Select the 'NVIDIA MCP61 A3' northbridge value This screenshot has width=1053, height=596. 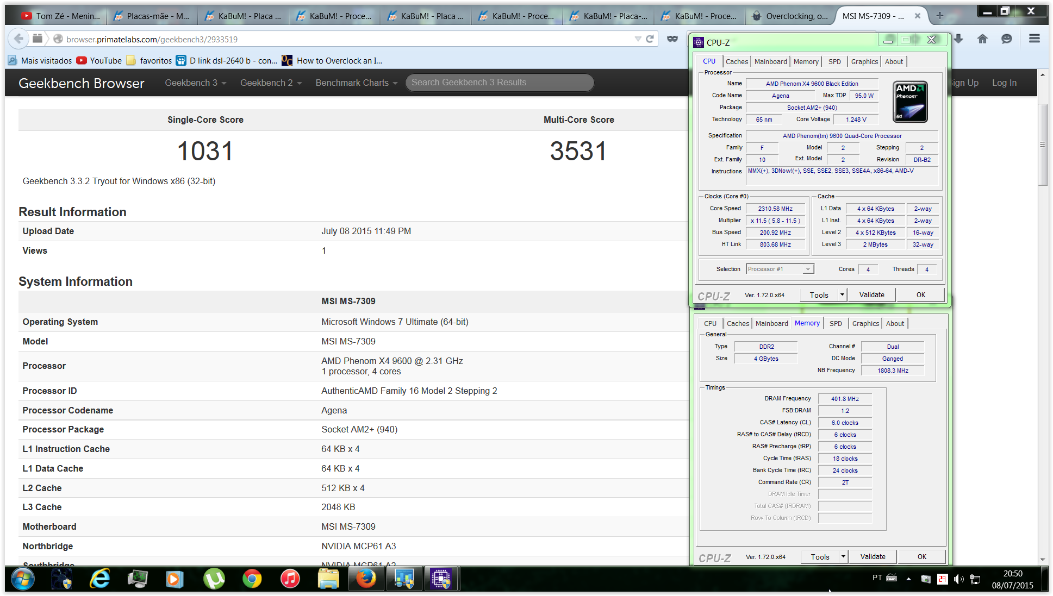(x=358, y=546)
